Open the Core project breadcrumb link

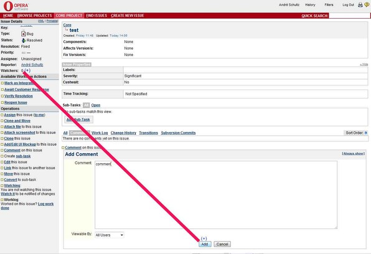[67, 25]
